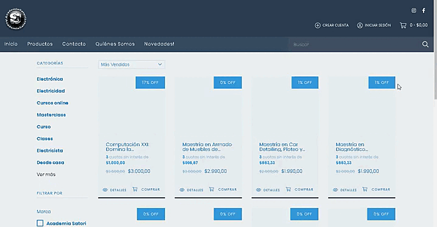Click the Iniciar Sesión user icon
The width and height of the screenshot is (437, 227).
(x=360, y=25)
